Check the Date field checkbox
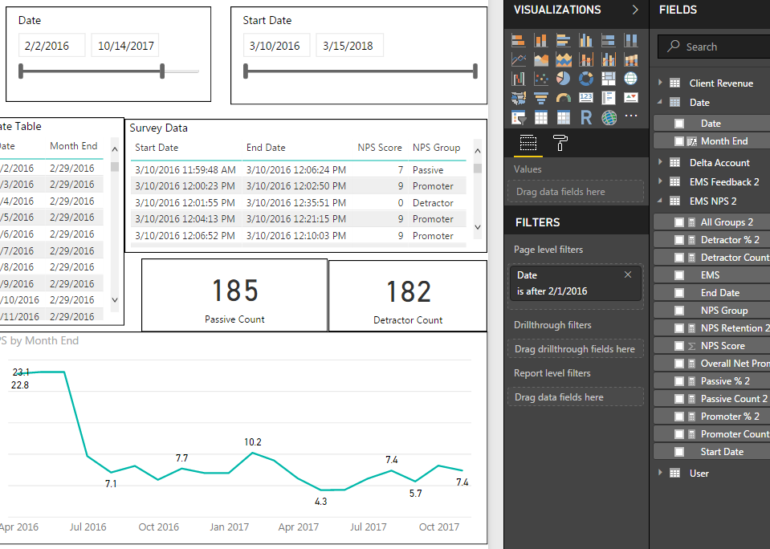Screen dimensions: 770x549 tap(679, 124)
